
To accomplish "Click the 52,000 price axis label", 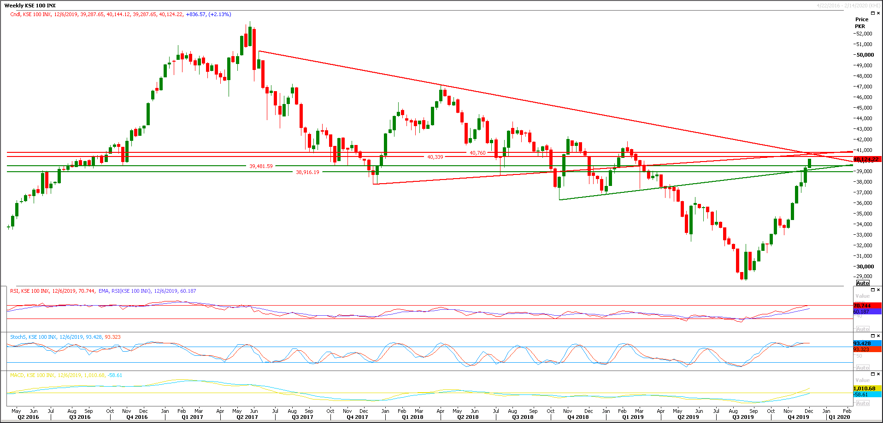I will [864, 34].
